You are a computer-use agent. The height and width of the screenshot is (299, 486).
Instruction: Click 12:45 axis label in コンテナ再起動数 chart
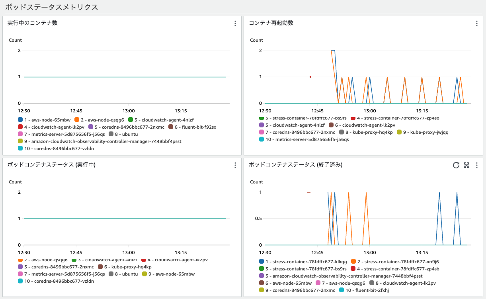(317, 111)
